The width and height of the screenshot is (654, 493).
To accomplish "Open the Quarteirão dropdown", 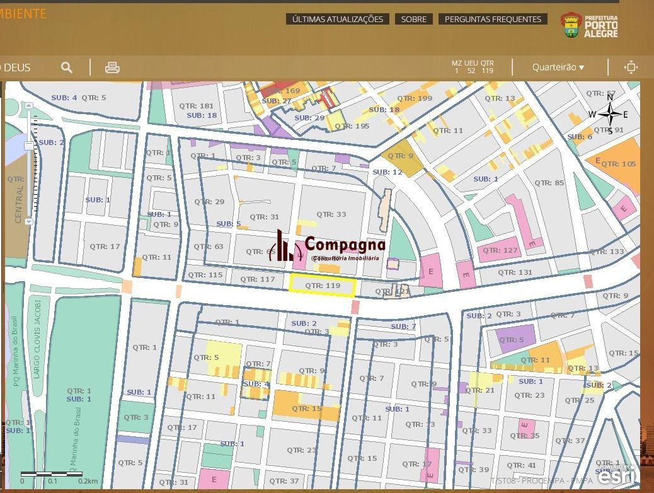I will pos(558,67).
